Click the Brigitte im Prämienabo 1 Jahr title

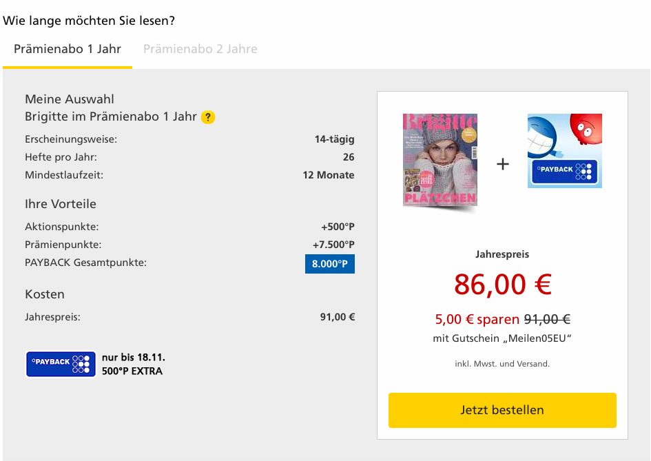click(111, 116)
